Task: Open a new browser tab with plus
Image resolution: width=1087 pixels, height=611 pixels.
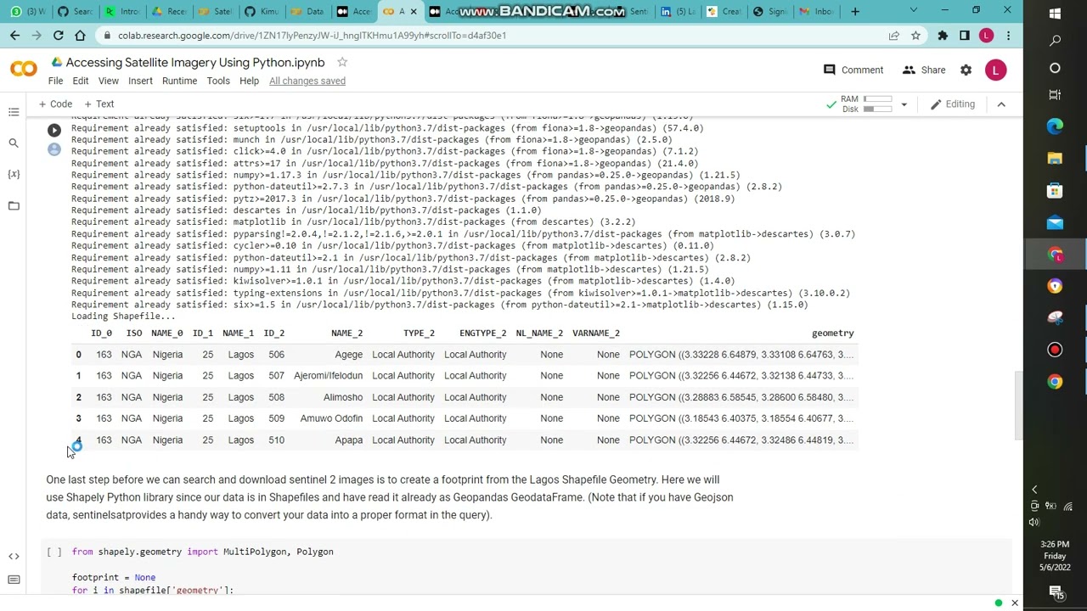Action: coord(855,11)
